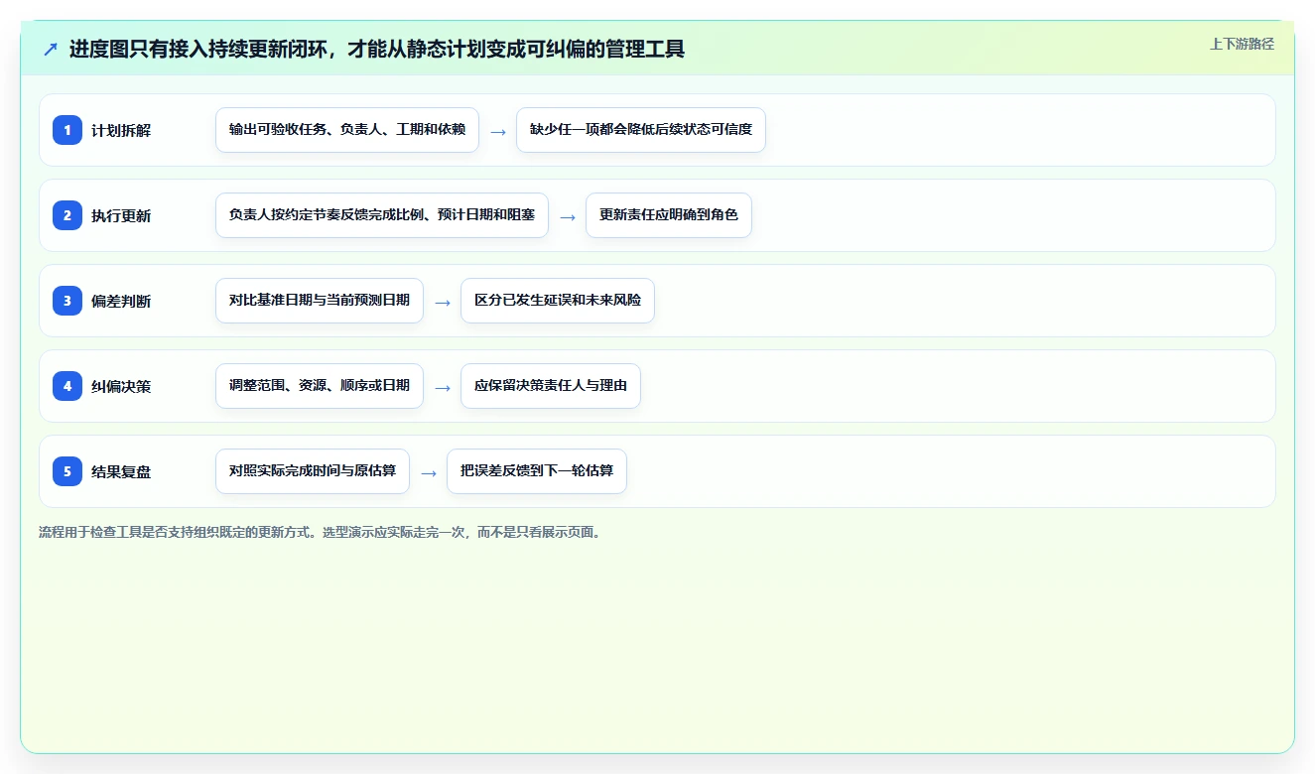Click the 执行更新 step label
This screenshot has height=774, width=1315.
coord(121,215)
